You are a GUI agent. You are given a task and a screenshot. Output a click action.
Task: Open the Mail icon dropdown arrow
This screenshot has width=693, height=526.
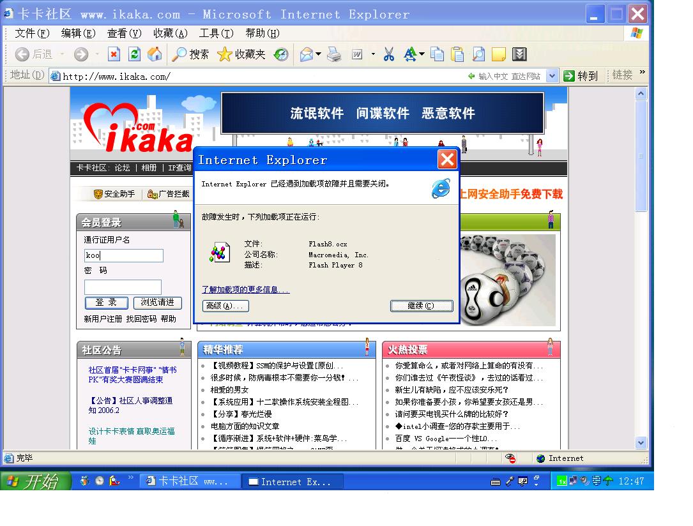(x=318, y=54)
